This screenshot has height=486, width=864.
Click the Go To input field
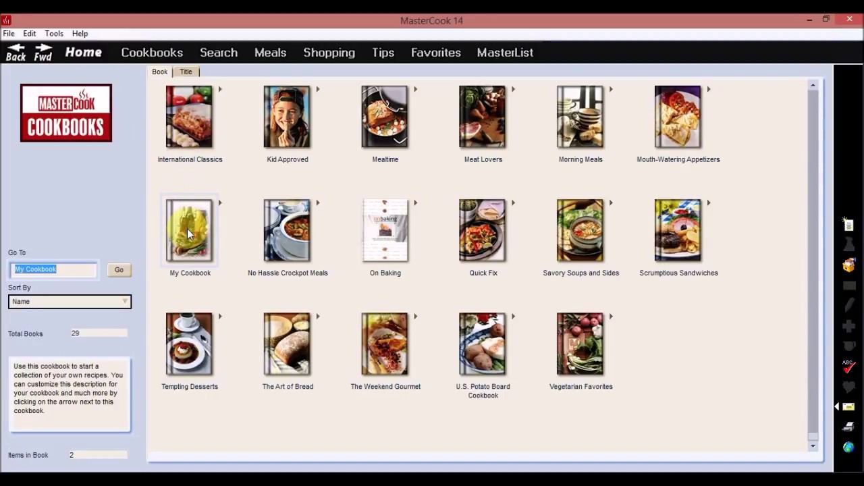click(x=53, y=269)
